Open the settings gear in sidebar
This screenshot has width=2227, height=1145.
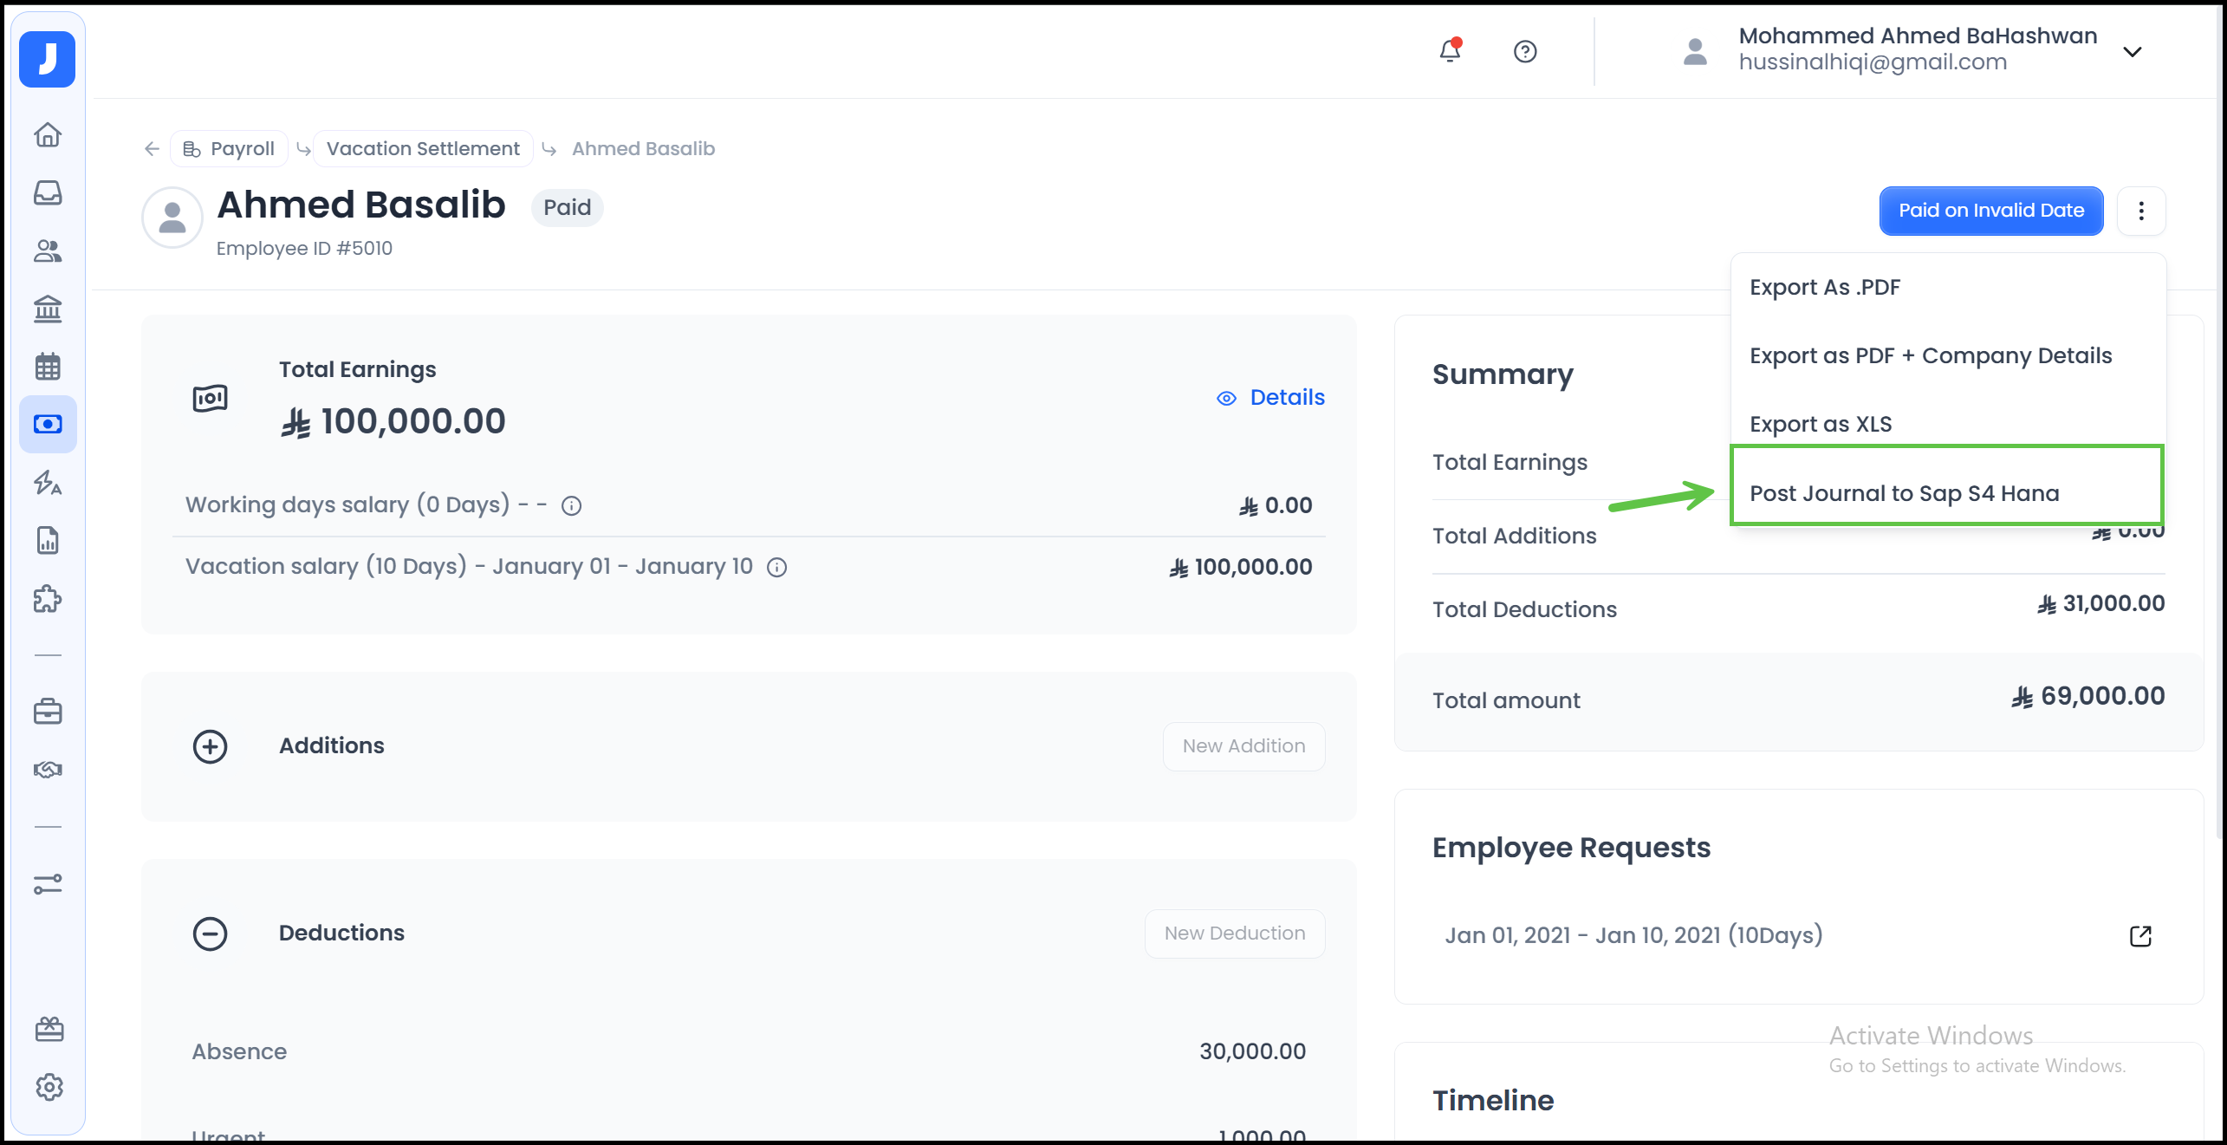(x=49, y=1087)
